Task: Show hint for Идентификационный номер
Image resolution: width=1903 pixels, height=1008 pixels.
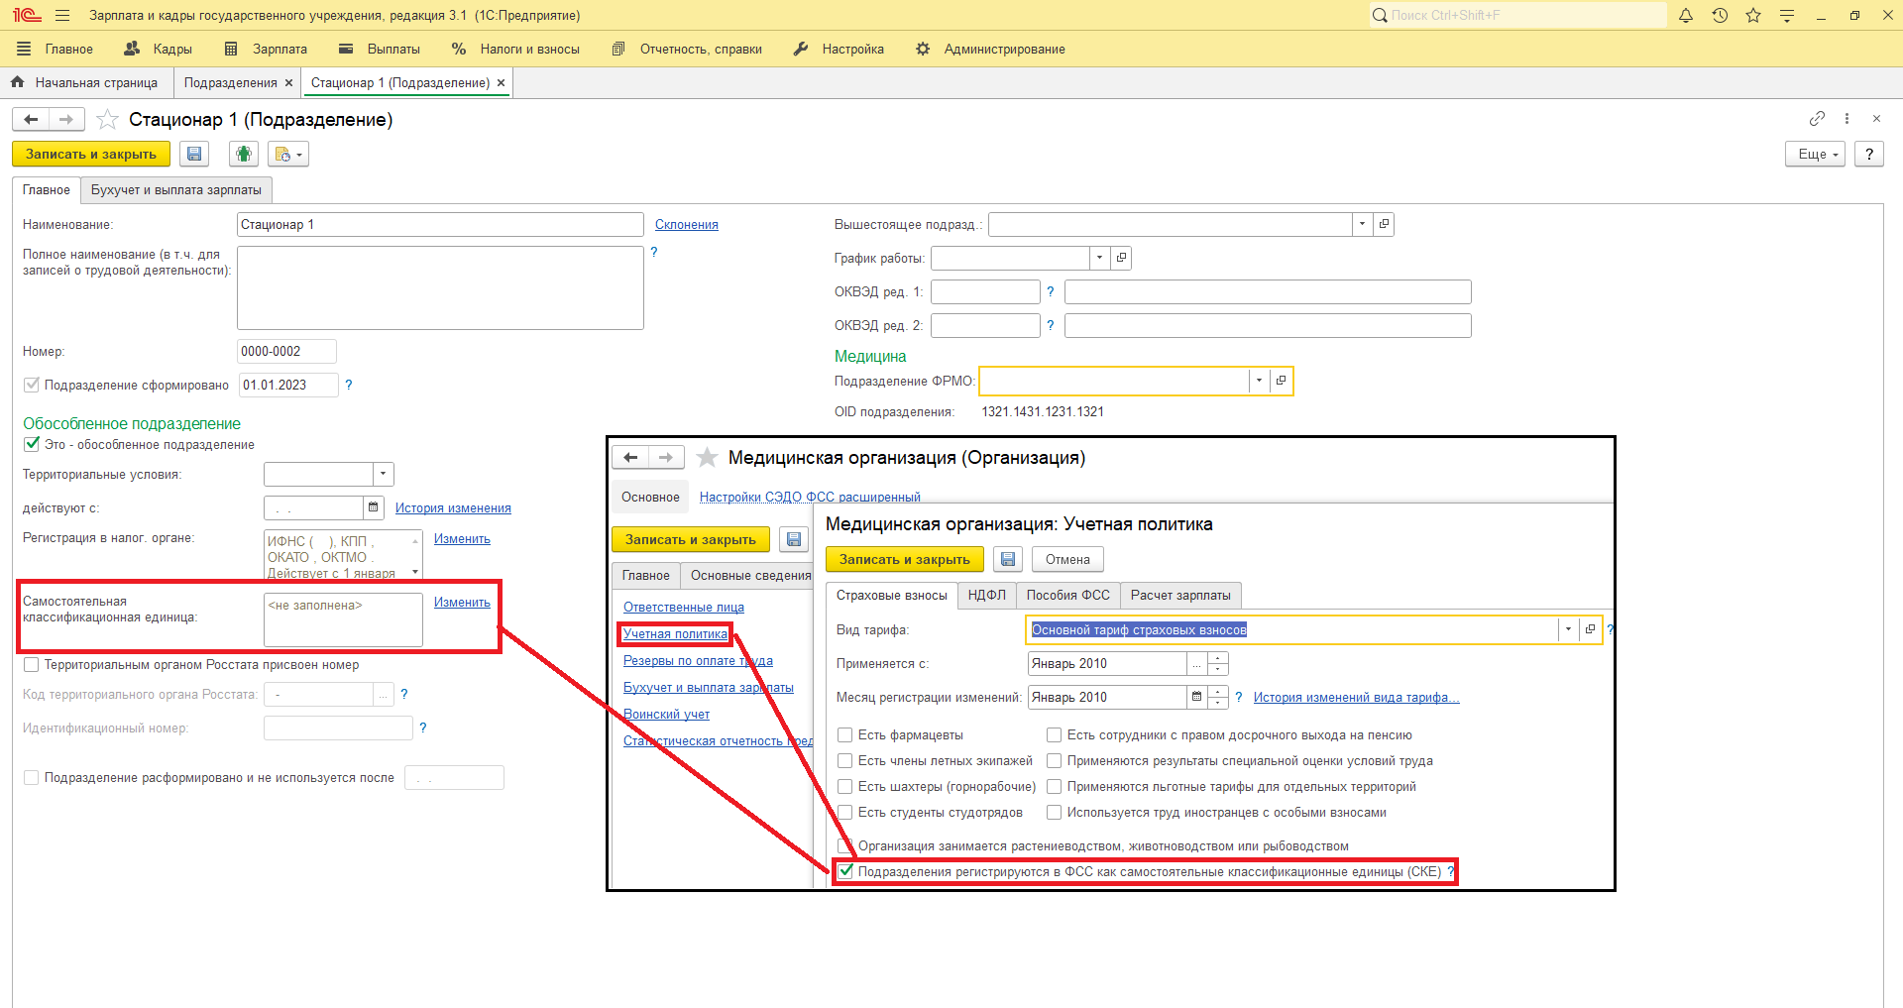Action: (x=423, y=728)
